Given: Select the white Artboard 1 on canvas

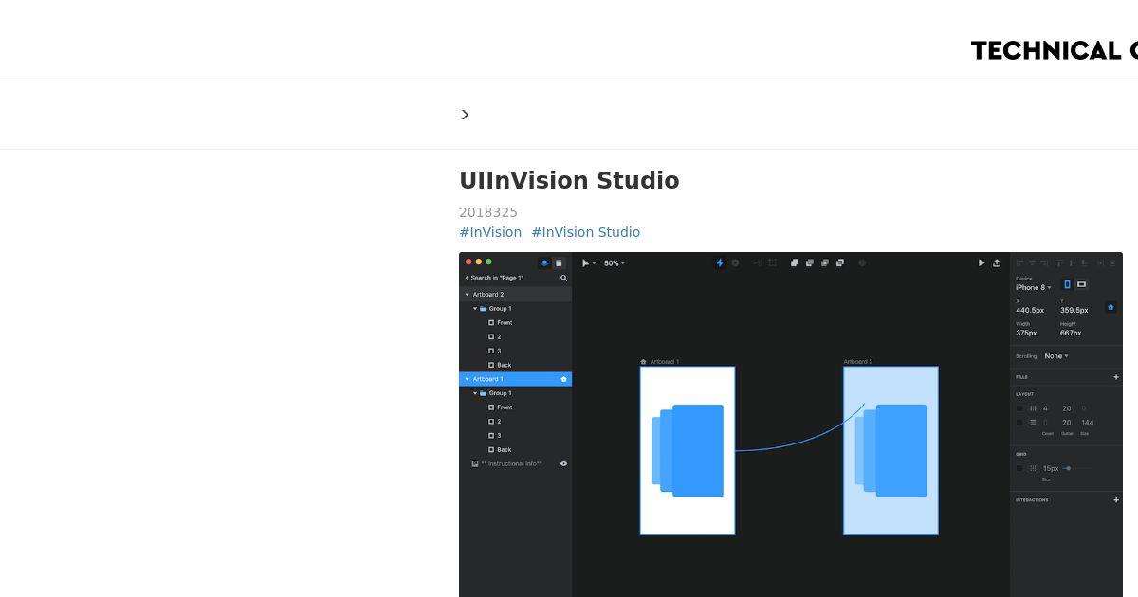Looking at the screenshot, I should click(688, 450).
